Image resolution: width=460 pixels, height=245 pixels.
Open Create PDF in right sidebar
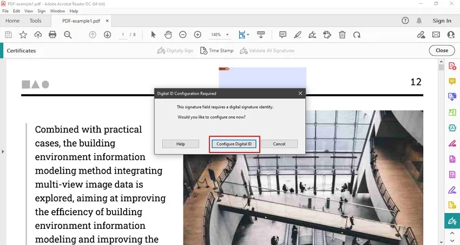(452, 66)
